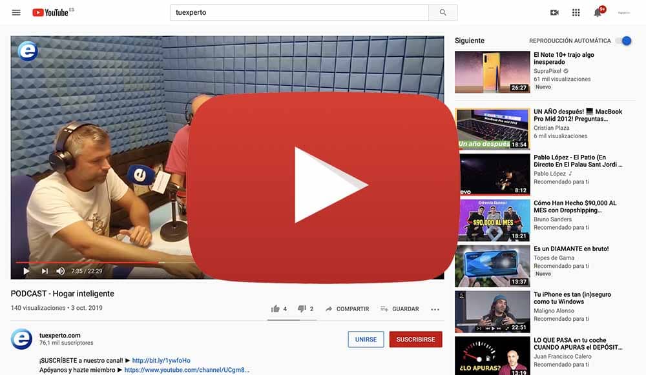The width and height of the screenshot is (646, 375).
Task: Click the 'Siguiente' heading
Action: (x=469, y=41)
